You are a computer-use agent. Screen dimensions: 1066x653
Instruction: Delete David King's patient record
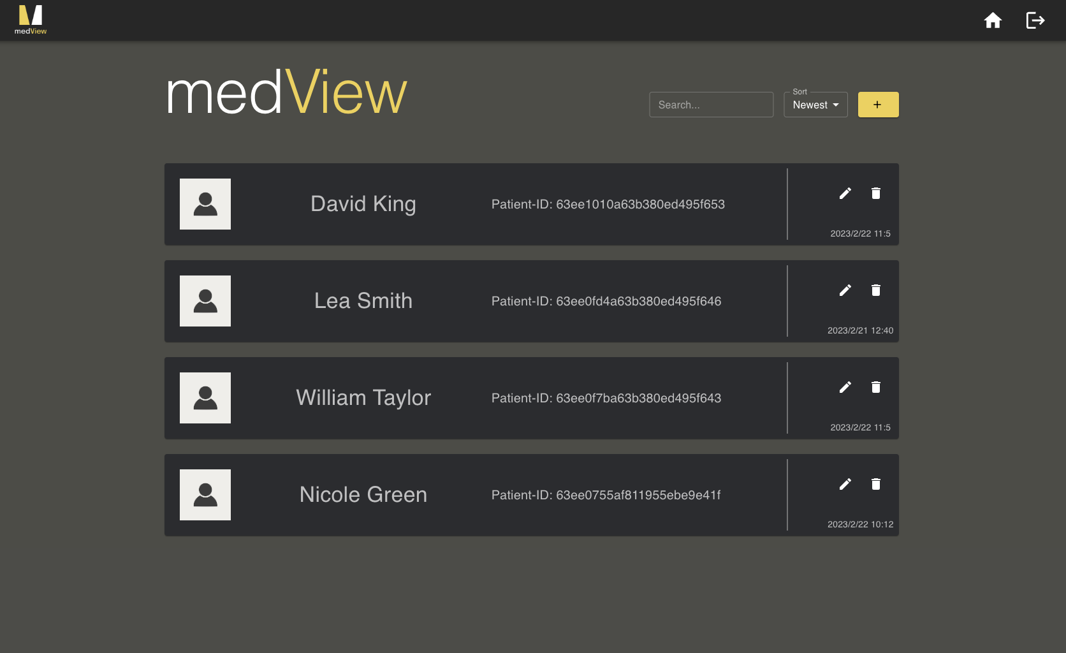(x=876, y=193)
